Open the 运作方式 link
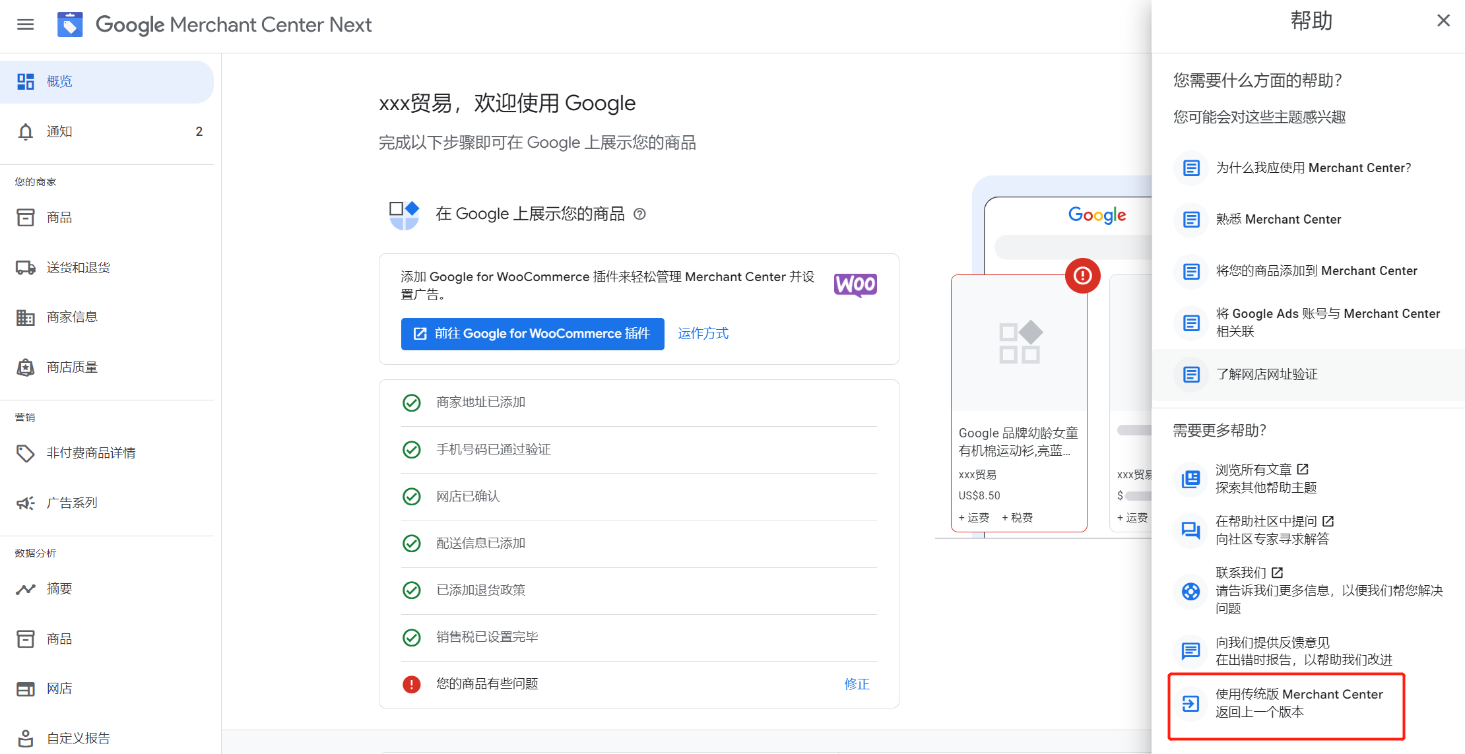 703,334
